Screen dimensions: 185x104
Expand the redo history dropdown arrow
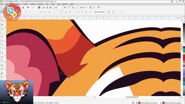pos(35,8)
